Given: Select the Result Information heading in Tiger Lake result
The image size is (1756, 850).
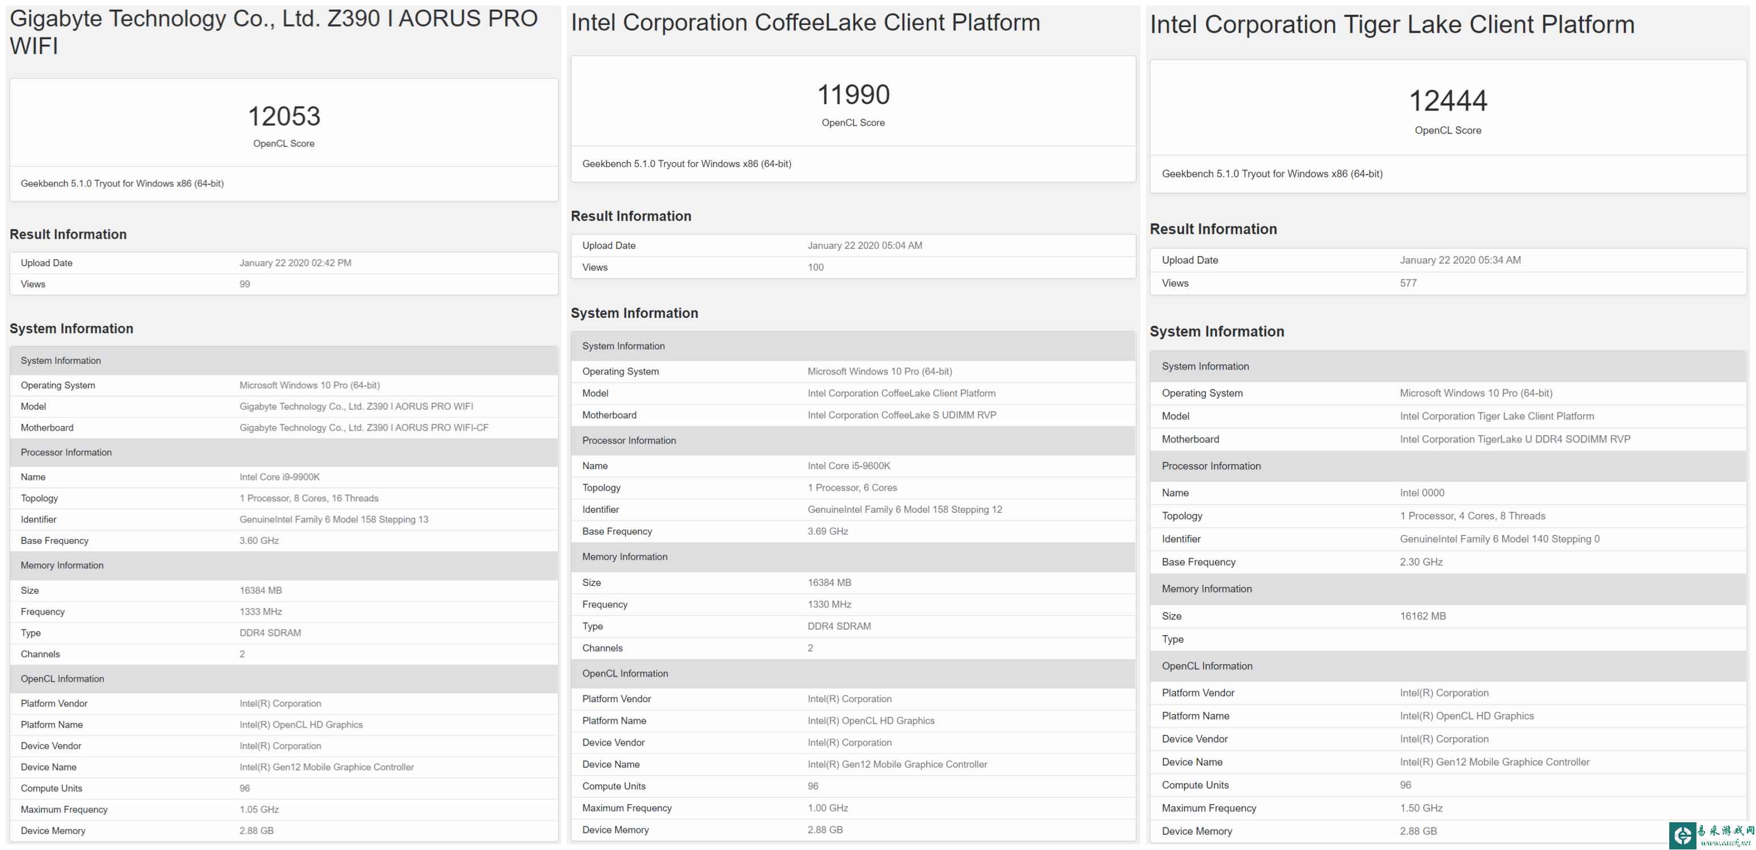Looking at the screenshot, I should click(x=1214, y=229).
